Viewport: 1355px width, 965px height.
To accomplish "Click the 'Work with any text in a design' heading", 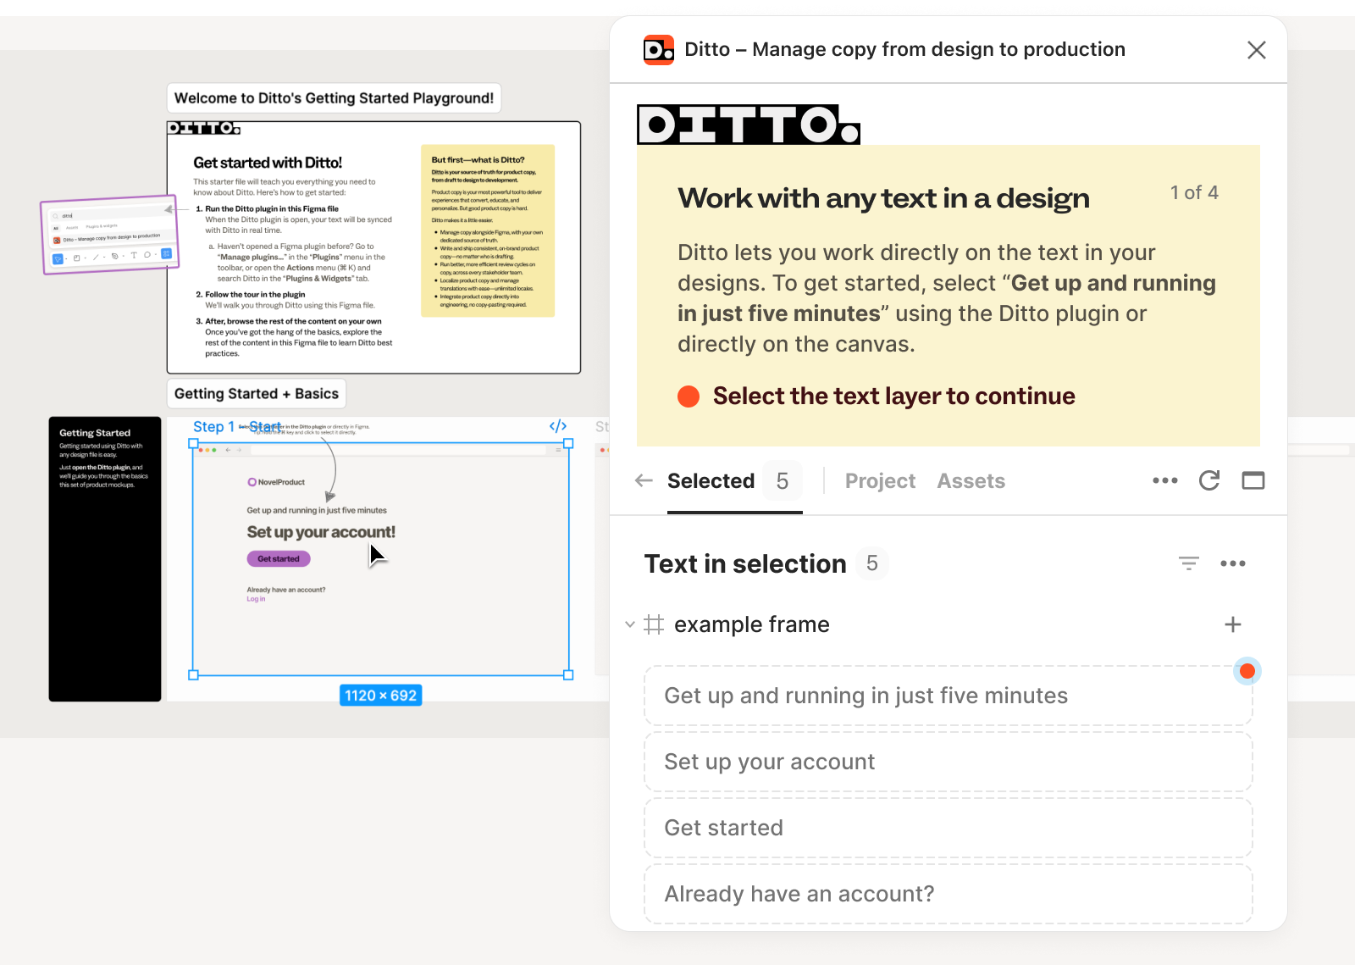I will (x=883, y=198).
